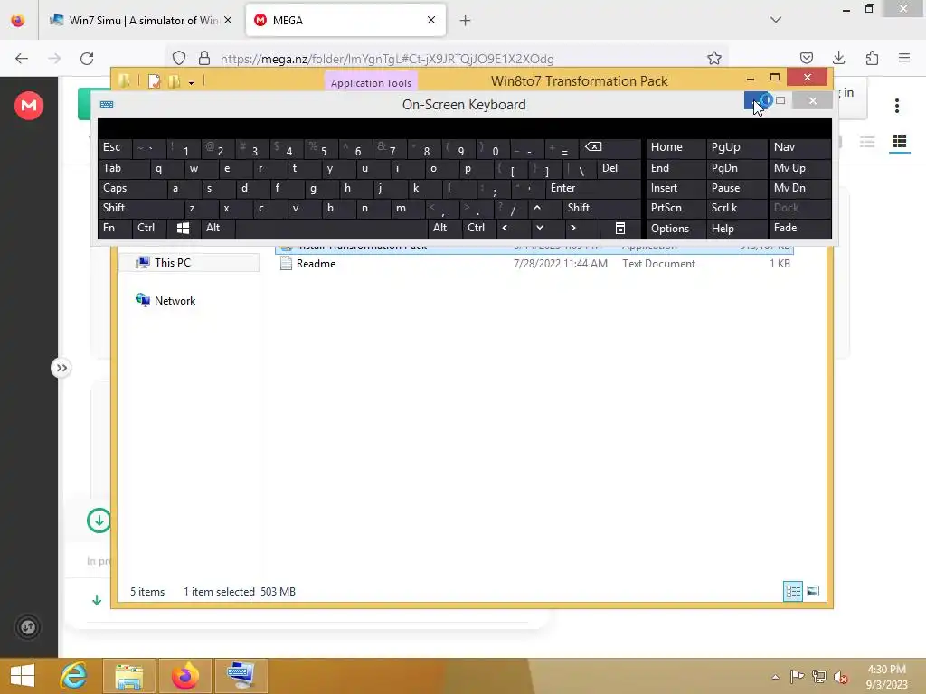The image size is (926, 694).
Task: Open the Application Tools ribbon tab
Action: click(371, 83)
